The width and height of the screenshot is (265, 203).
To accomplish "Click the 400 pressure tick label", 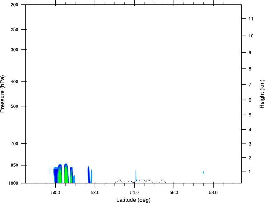I will click(x=14, y=82).
